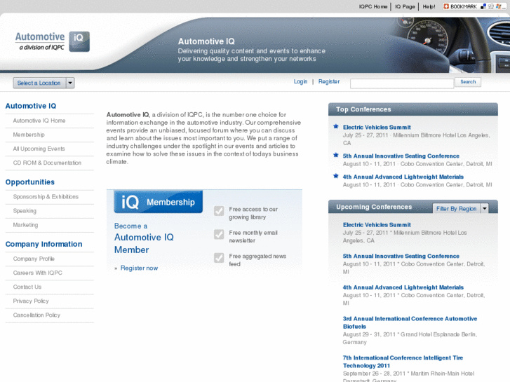Open 3rd Annual International Conference Automotive Biofuels
The width and height of the screenshot is (510, 382).
pos(410,322)
